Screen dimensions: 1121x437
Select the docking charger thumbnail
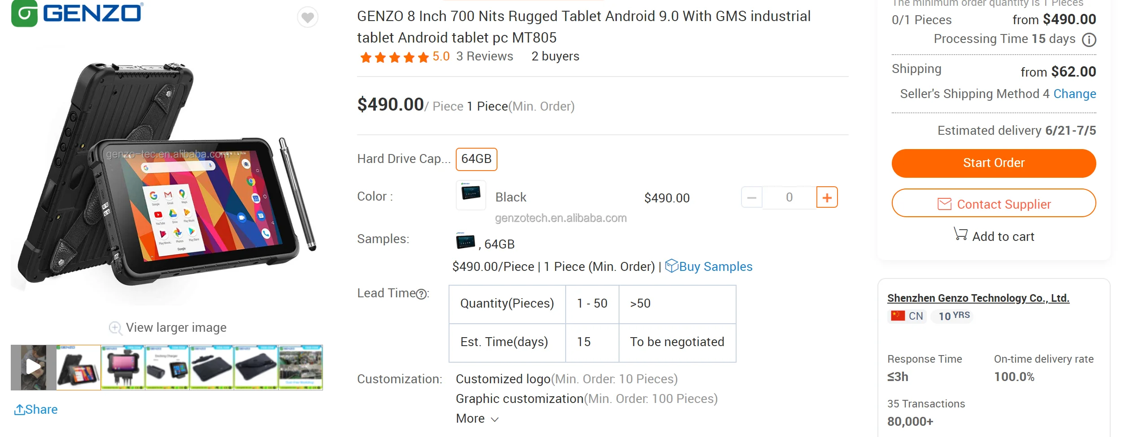click(x=167, y=367)
